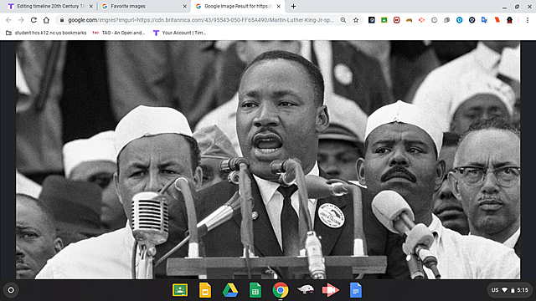Open the dark shield extension icon

472,20
